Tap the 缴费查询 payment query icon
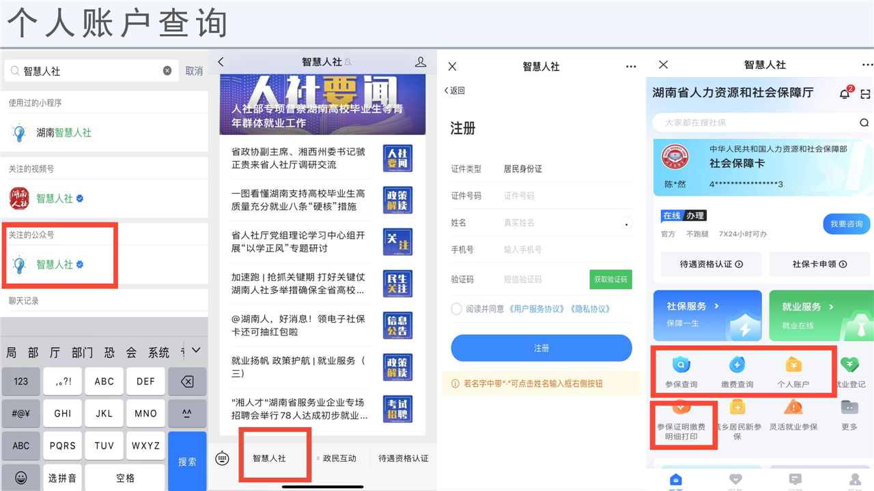Viewport: 874px width, 491px height. 737,366
